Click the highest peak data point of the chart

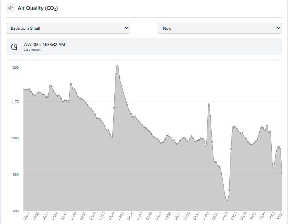[x=118, y=65]
